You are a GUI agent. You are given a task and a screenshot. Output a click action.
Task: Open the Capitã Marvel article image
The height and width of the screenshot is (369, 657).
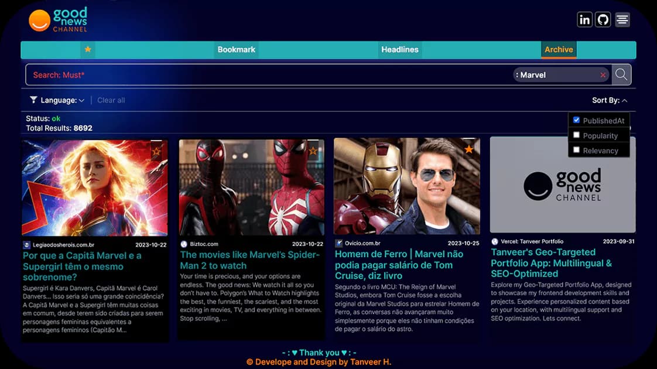(x=95, y=188)
